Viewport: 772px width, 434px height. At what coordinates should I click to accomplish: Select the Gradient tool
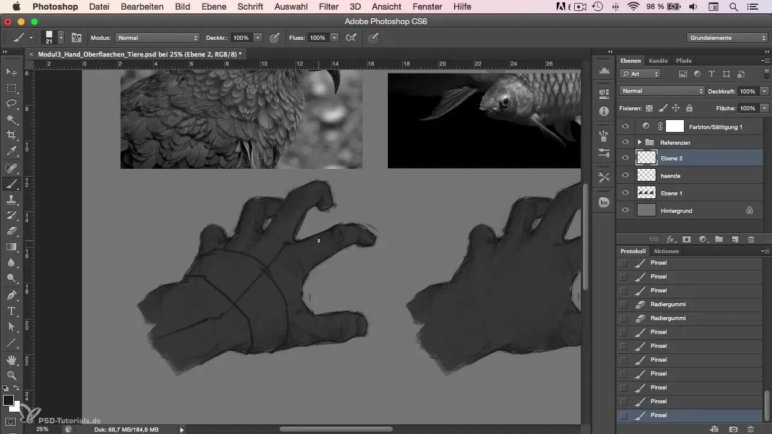pyautogui.click(x=11, y=247)
